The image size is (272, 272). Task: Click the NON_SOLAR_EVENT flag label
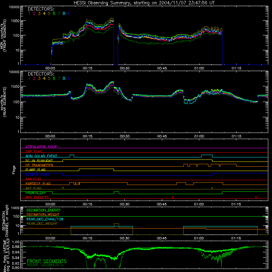[x=41, y=156]
